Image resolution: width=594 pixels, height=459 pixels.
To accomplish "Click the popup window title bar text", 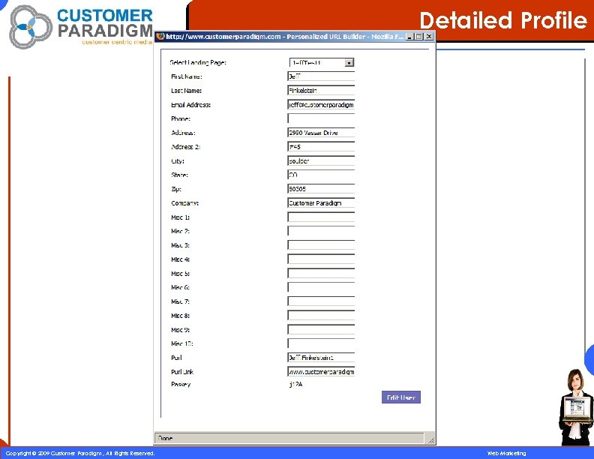I will (284, 37).
